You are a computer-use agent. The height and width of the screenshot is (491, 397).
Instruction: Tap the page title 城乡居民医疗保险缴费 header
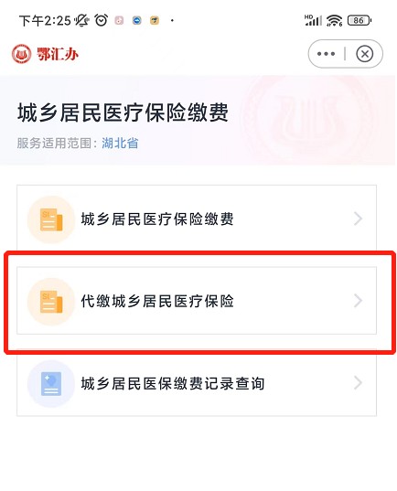click(x=123, y=112)
